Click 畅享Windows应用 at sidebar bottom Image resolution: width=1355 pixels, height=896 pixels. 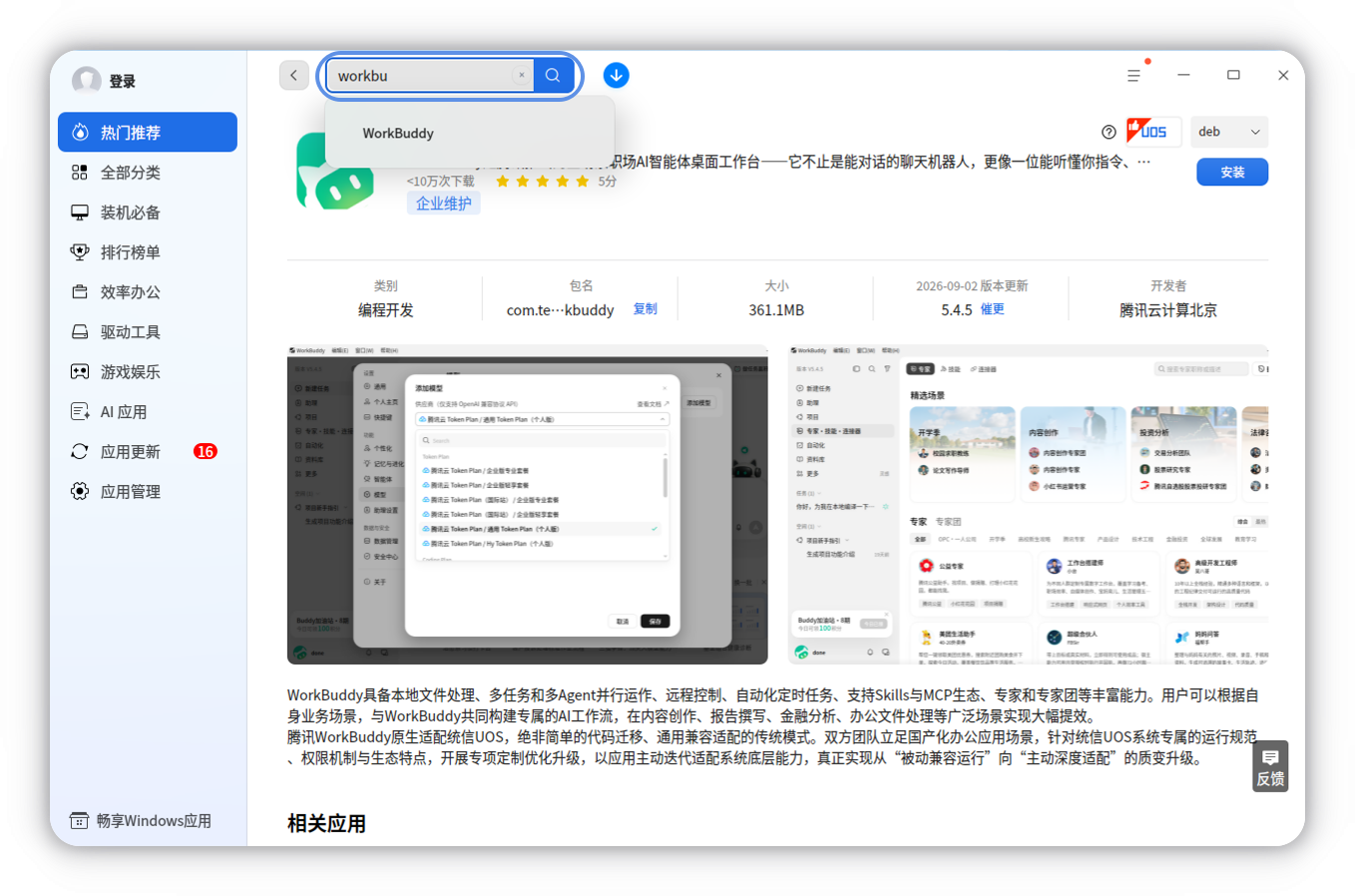pyautogui.click(x=141, y=820)
